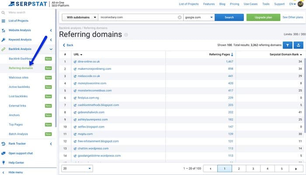This screenshot has height=175, width=306.
Task: Click the Help Center lightbulb icon
Action: point(3,163)
